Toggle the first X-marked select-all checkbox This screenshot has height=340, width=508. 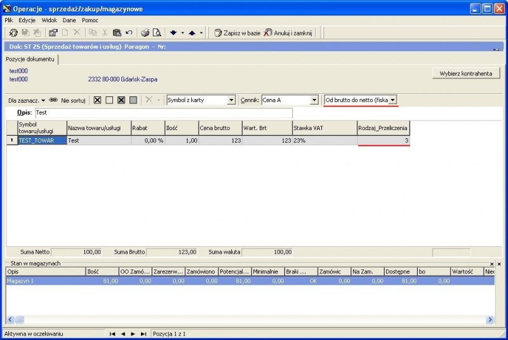click(x=97, y=100)
